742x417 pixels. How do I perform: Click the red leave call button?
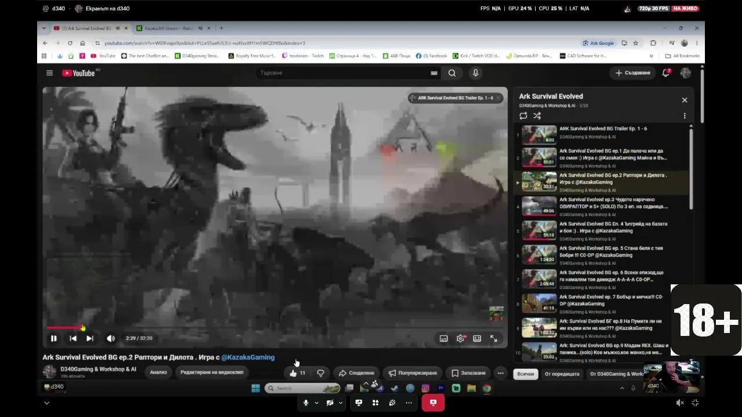[x=433, y=403]
